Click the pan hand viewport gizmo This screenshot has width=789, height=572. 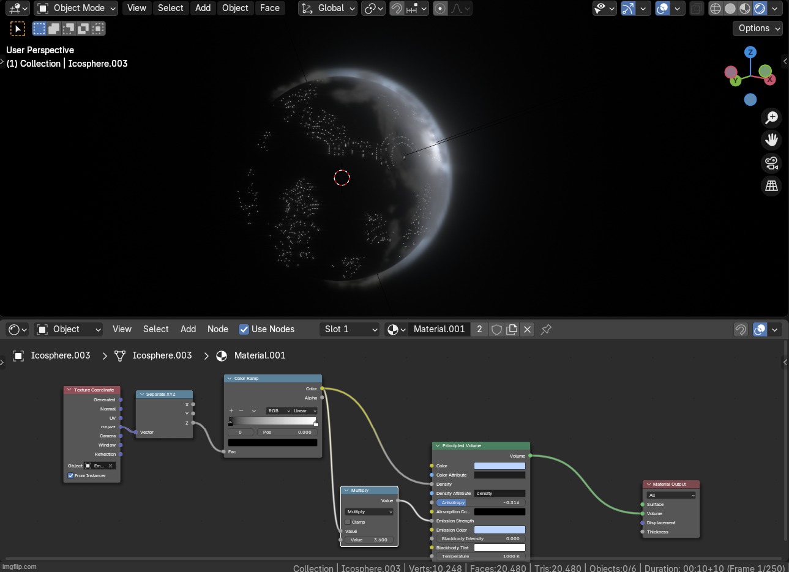(x=771, y=140)
